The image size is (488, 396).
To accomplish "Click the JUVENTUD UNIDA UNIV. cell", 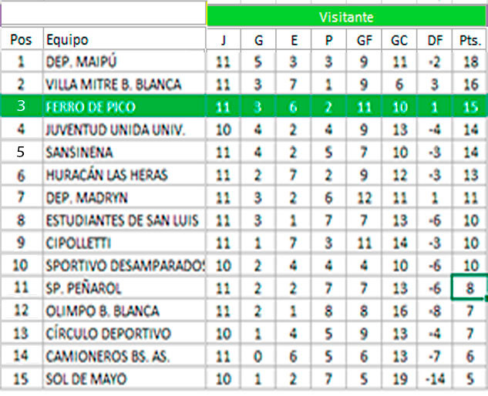I will tap(124, 129).
